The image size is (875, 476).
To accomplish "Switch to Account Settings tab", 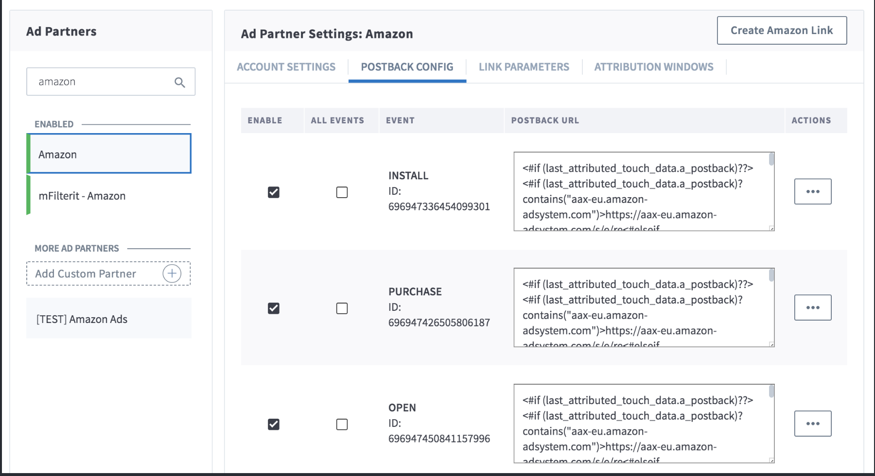I will [x=286, y=67].
